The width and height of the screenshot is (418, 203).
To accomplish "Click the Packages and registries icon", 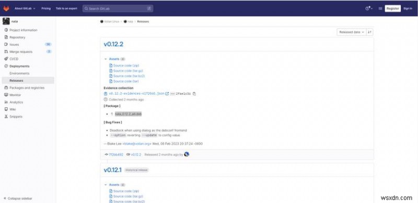I will (x=6, y=87).
